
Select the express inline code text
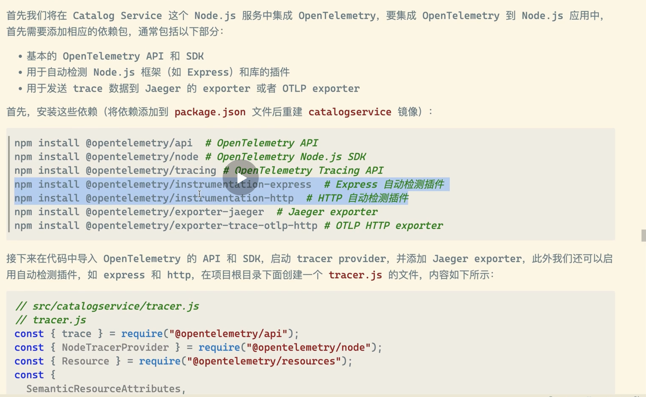[x=124, y=275]
